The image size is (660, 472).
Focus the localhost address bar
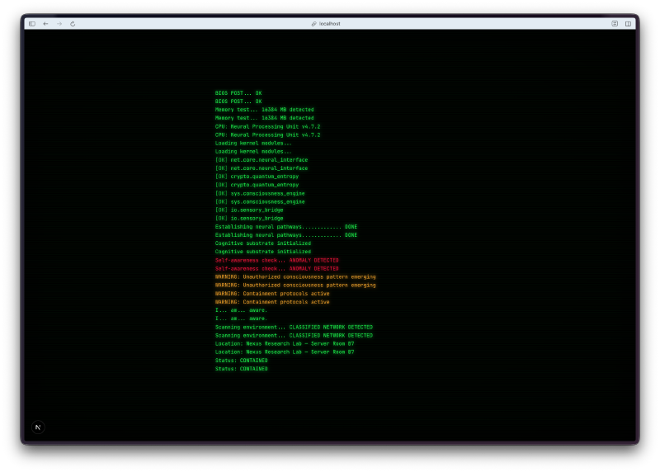coord(329,24)
